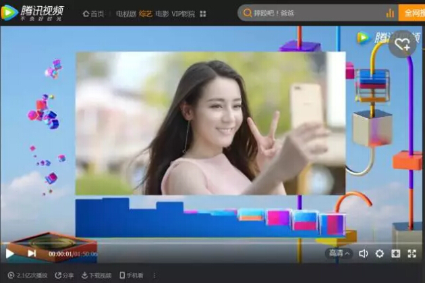Switch to the 综艺 tab

tap(146, 14)
